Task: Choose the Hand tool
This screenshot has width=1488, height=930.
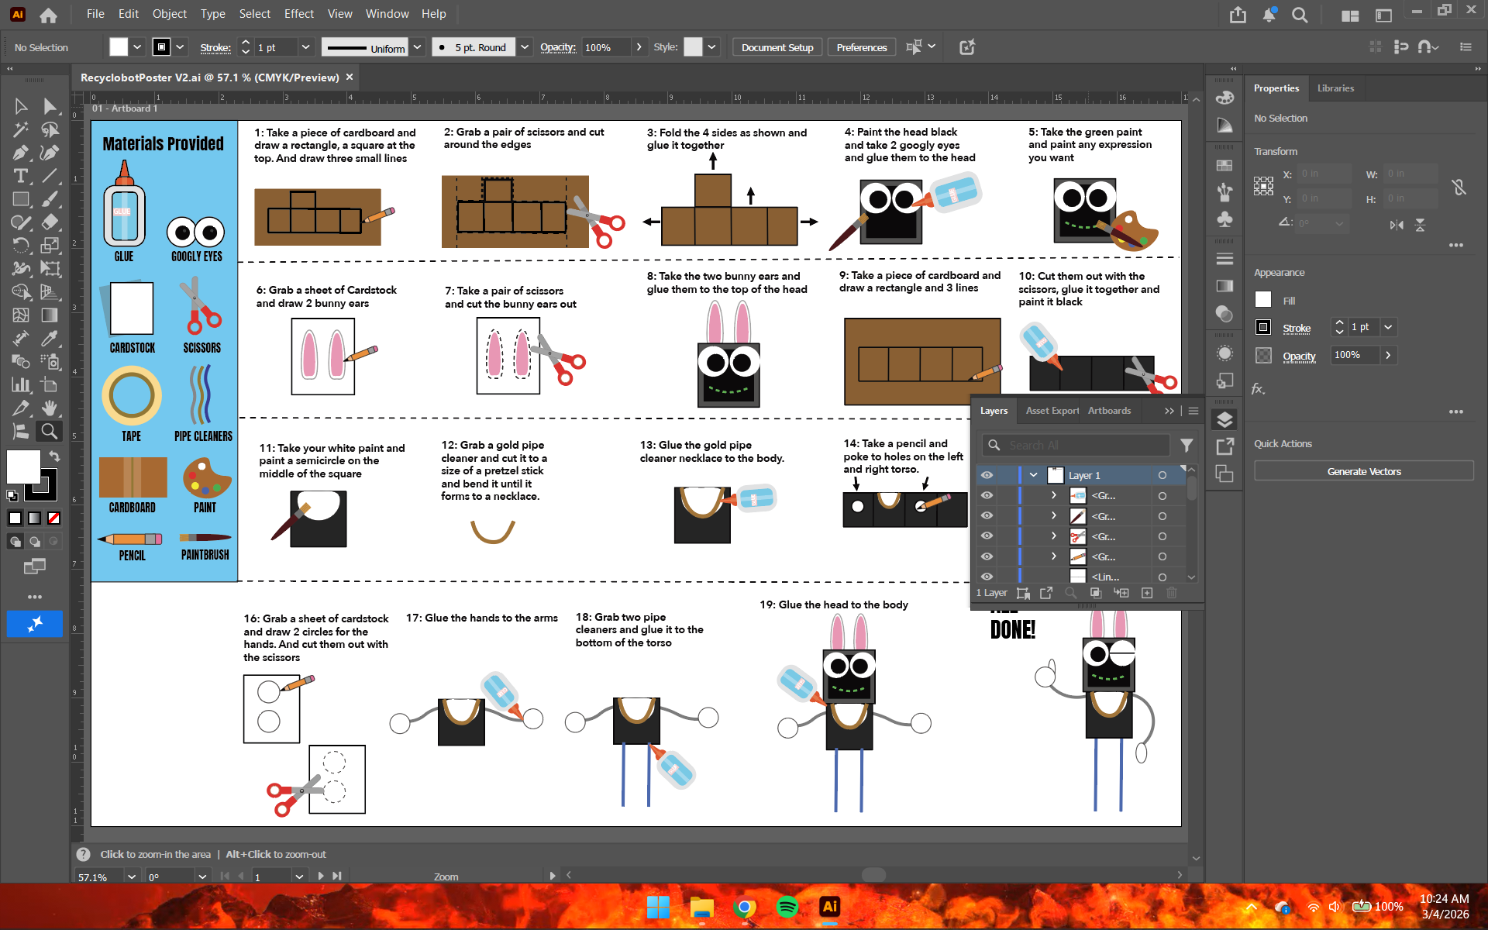Action: [50, 408]
